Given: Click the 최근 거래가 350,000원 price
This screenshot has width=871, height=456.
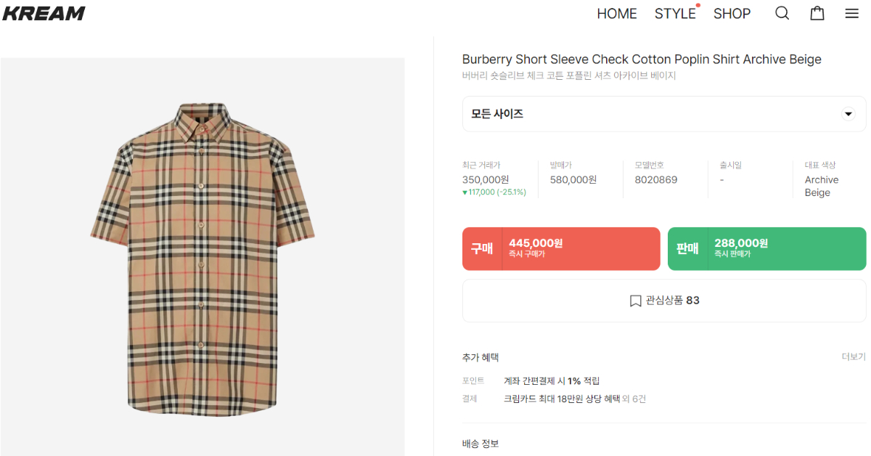Looking at the screenshot, I should click(486, 179).
